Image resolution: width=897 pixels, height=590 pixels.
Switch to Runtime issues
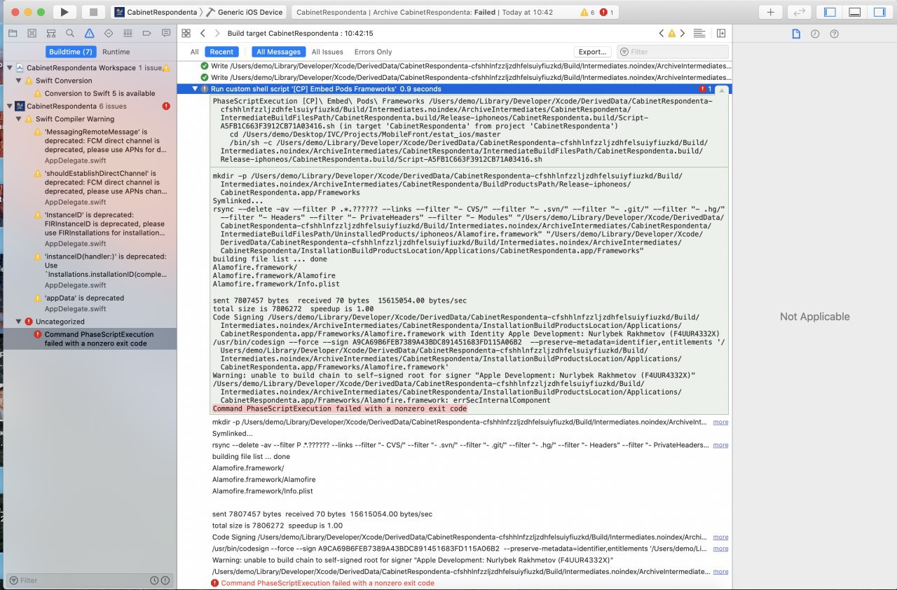coord(116,52)
